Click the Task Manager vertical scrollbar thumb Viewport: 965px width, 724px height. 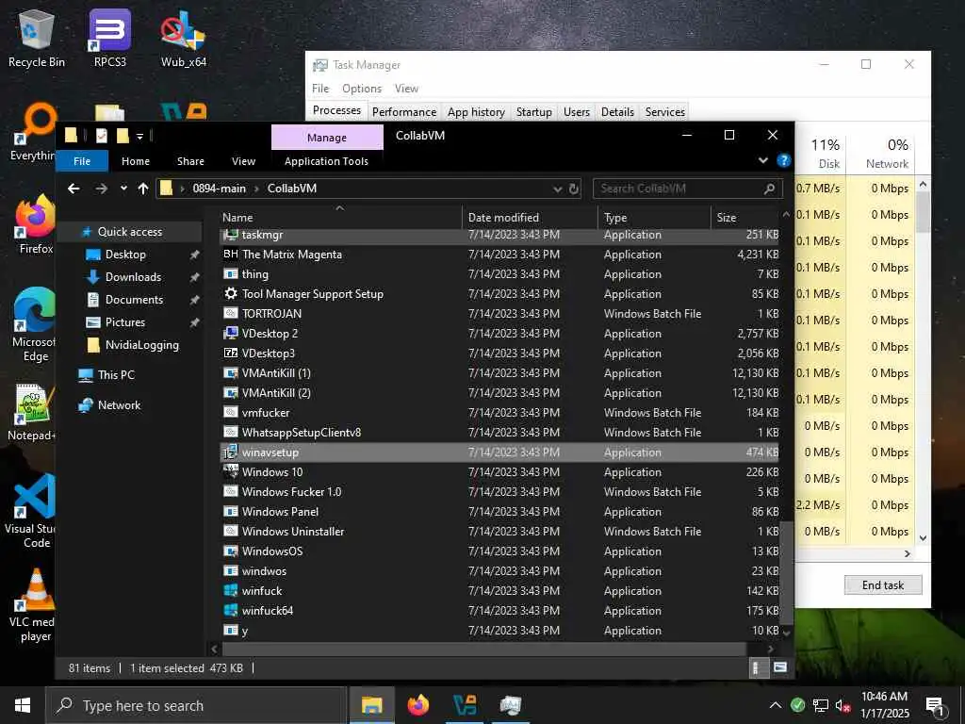click(923, 211)
